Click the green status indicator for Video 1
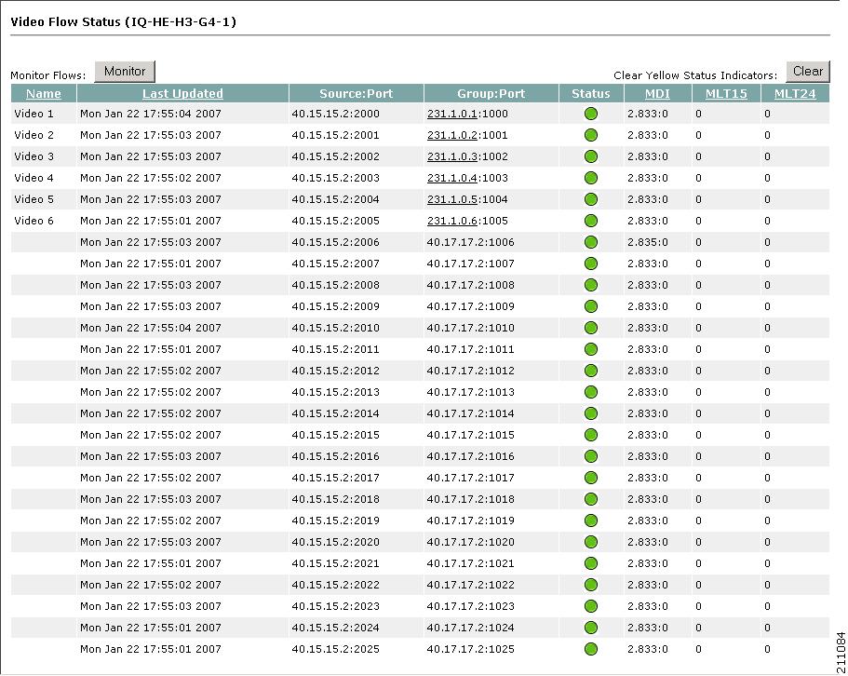This screenshot has width=848, height=676. [x=590, y=114]
